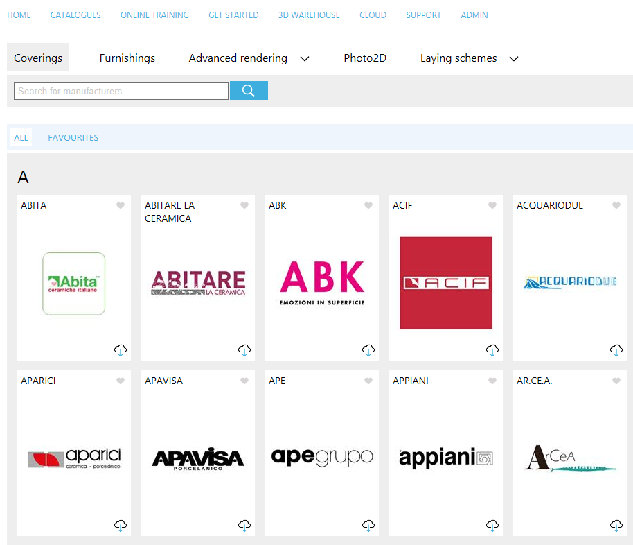Mark APARICI as favourite
Screen dimensions: 633x545
[x=121, y=381]
